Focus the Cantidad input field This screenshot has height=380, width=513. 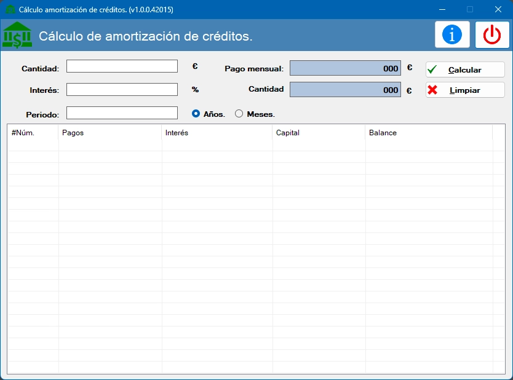122,66
